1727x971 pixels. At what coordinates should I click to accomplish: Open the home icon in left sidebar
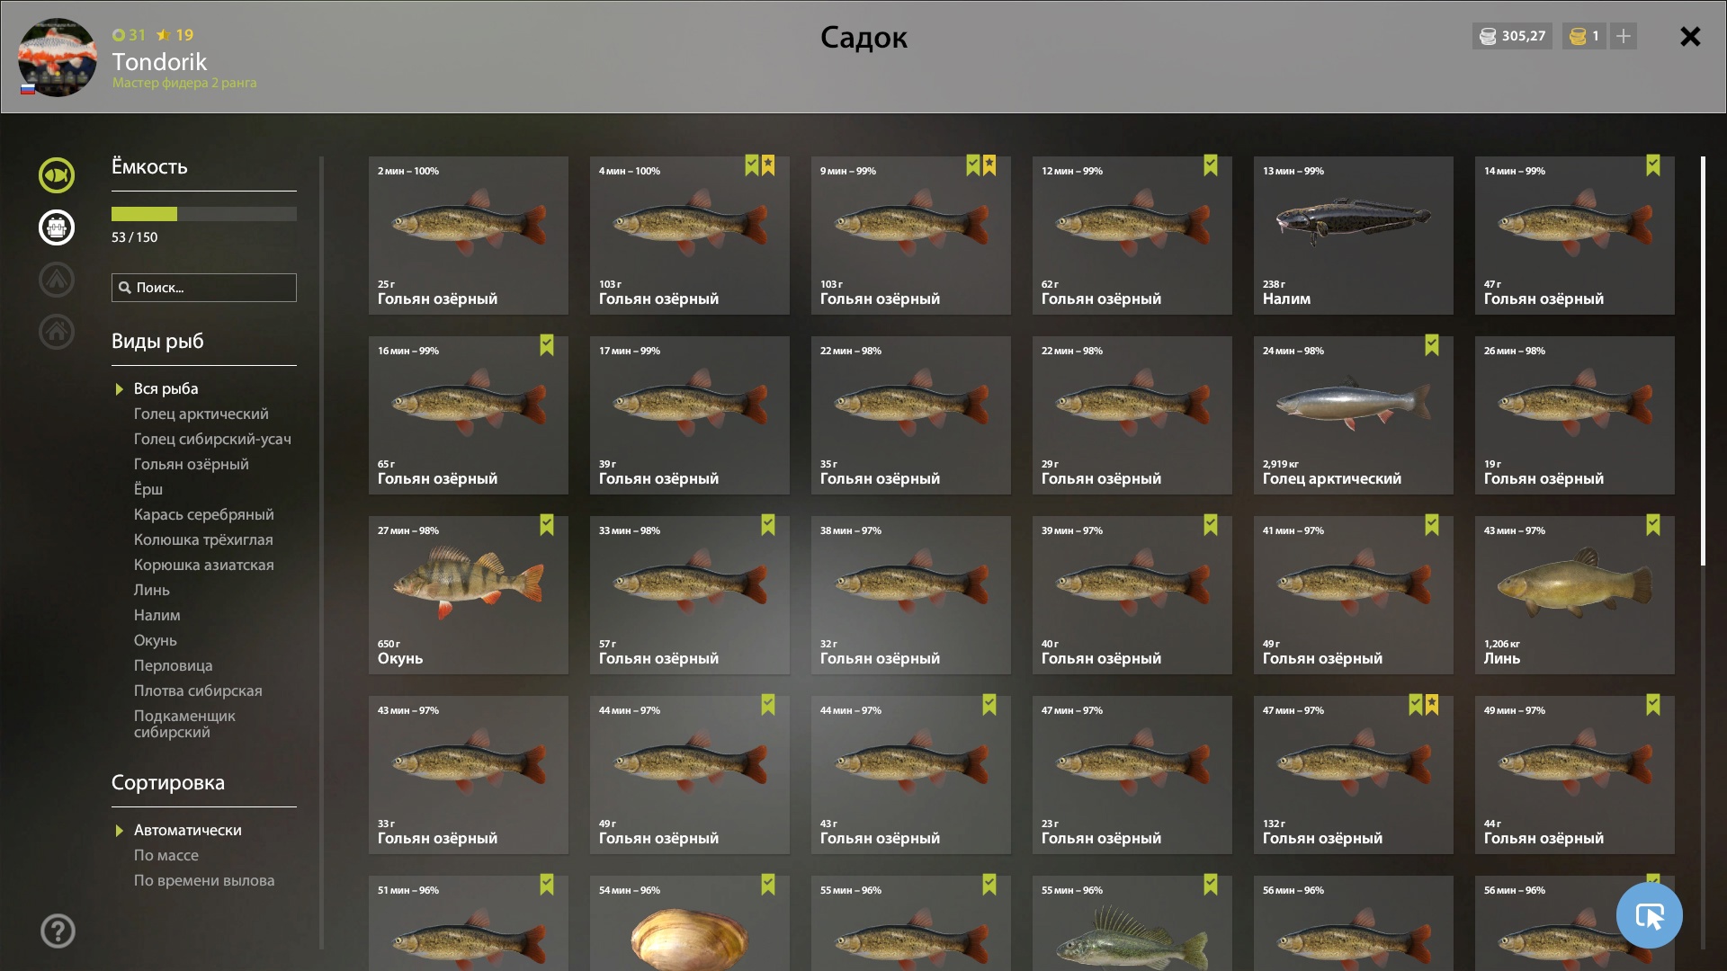point(57,332)
